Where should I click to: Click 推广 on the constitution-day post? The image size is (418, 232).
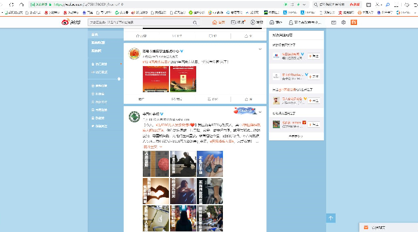pos(141,99)
